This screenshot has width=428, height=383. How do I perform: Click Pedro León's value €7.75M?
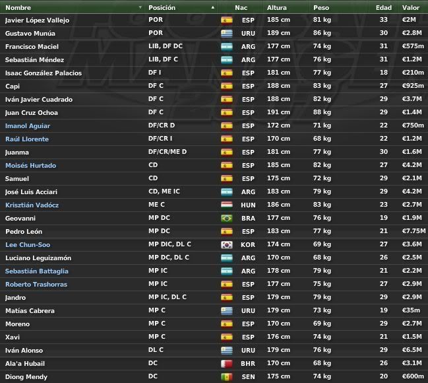(413, 231)
